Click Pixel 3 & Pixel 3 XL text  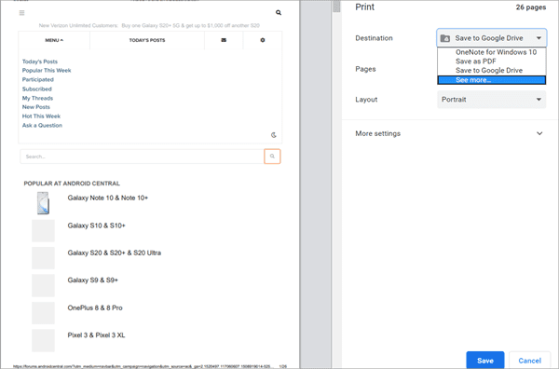96,335
